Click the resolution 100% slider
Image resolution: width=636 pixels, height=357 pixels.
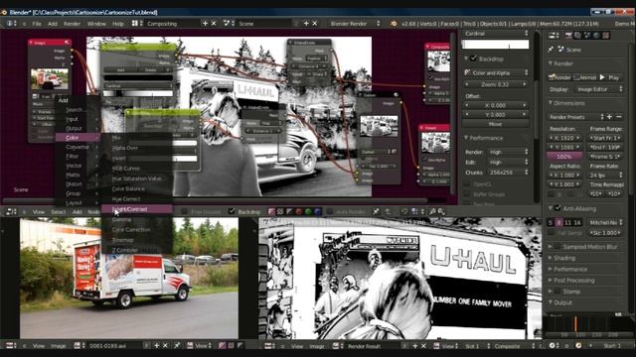coord(564,157)
